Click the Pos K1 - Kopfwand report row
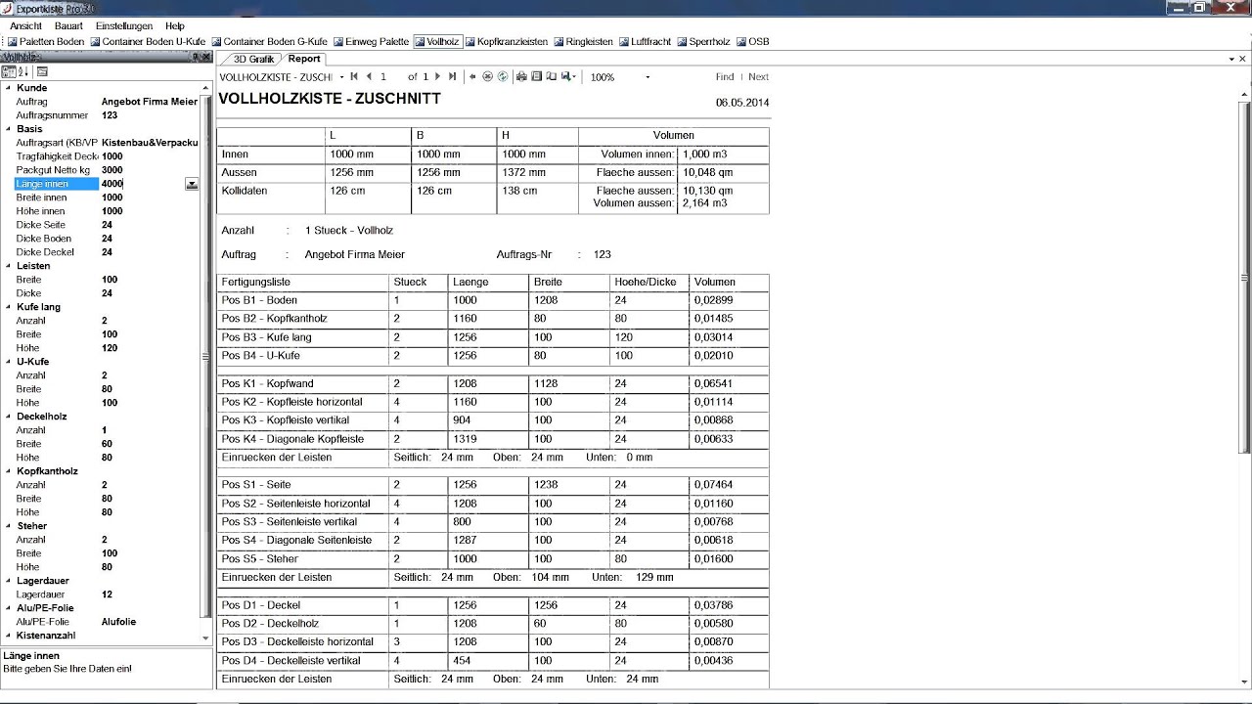Viewport: 1252px width, 704px height. pos(493,384)
